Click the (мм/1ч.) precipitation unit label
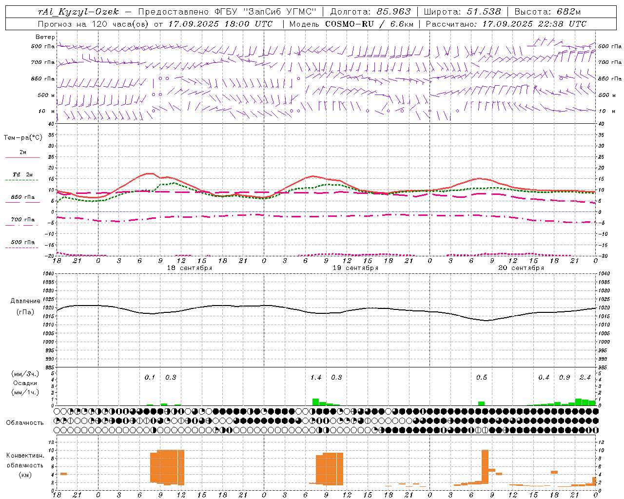The image size is (624, 499). pyautogui.click(x=26, y=392)
